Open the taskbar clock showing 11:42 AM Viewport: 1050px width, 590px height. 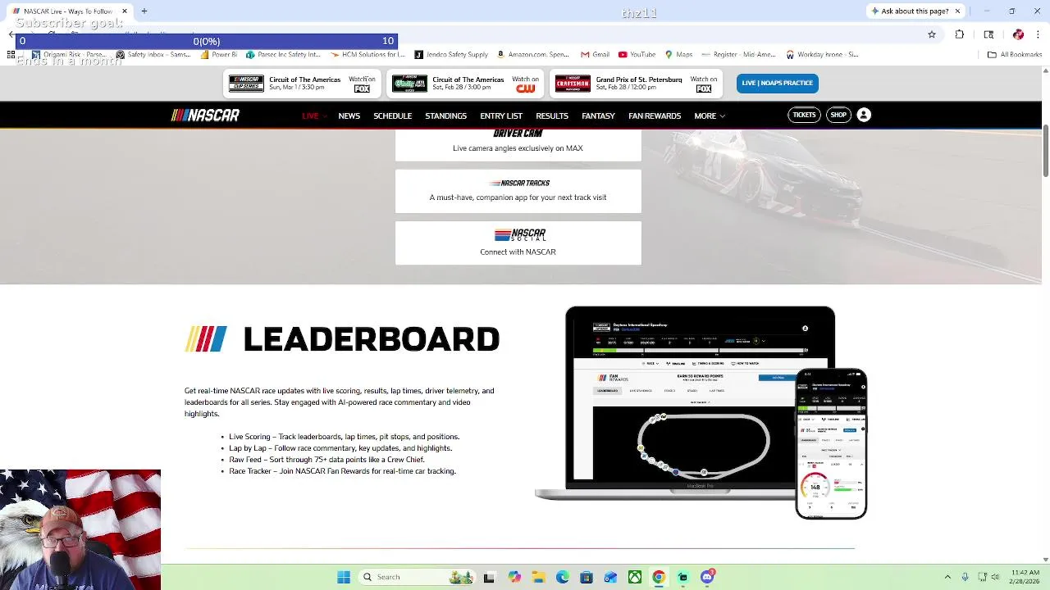[x=1025, y=577]
